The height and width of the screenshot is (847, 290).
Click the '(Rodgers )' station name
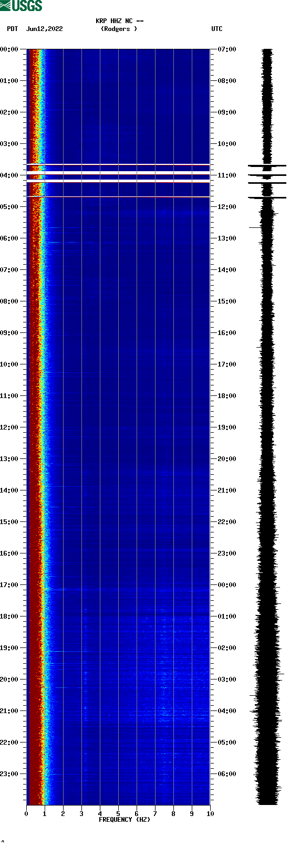tap(119, 29)
